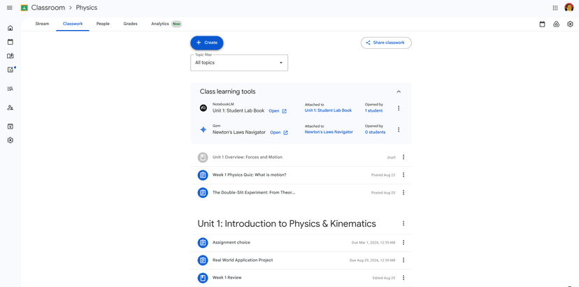The image size is (579, 287).
Task: Switch to the People tab
Action: [103, 24]
